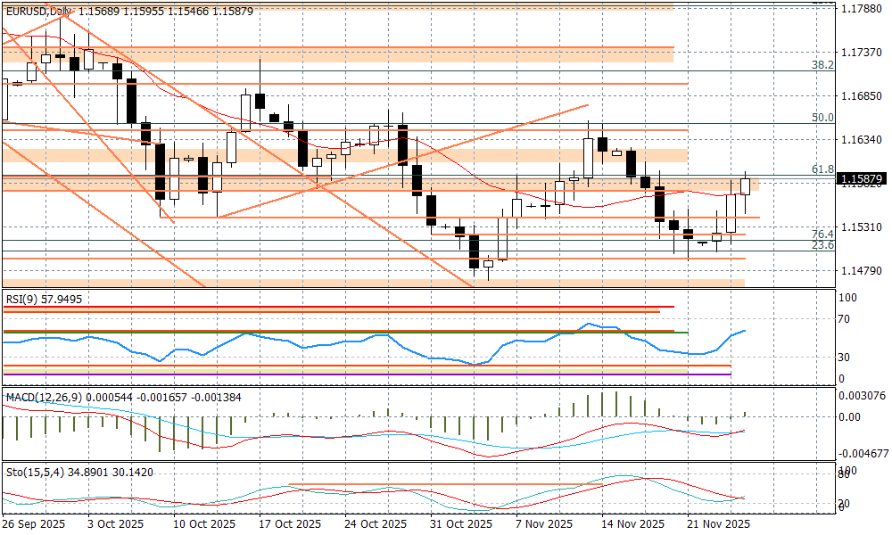Screen dimensions: 892x535
Task: Select the 38.2 Fibonacci level label
Action: pyautogui.click(x=822, y=65)
